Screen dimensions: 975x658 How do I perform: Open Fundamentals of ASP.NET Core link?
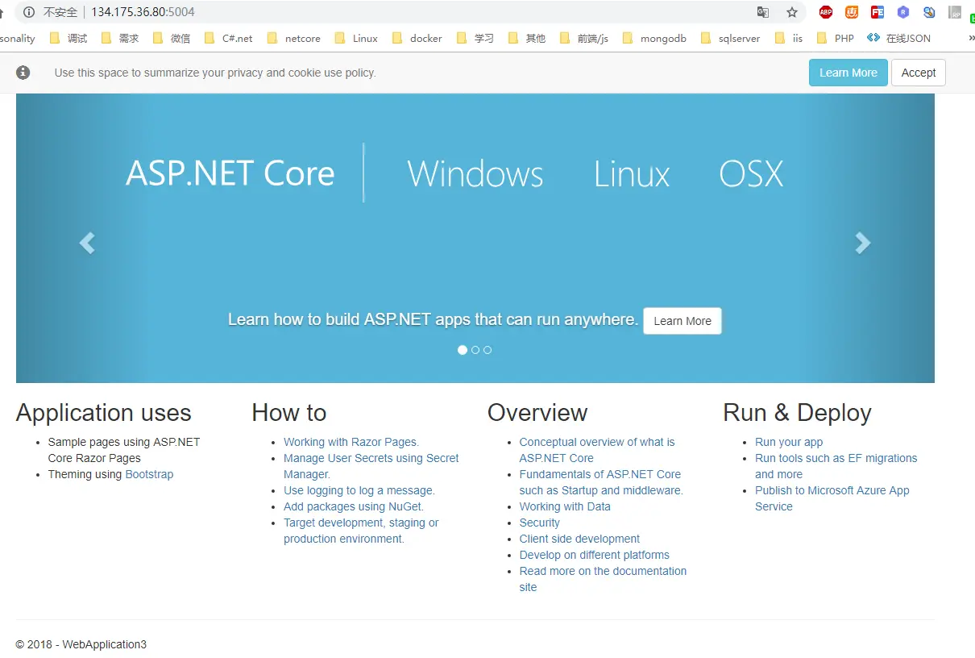[601, 482]
